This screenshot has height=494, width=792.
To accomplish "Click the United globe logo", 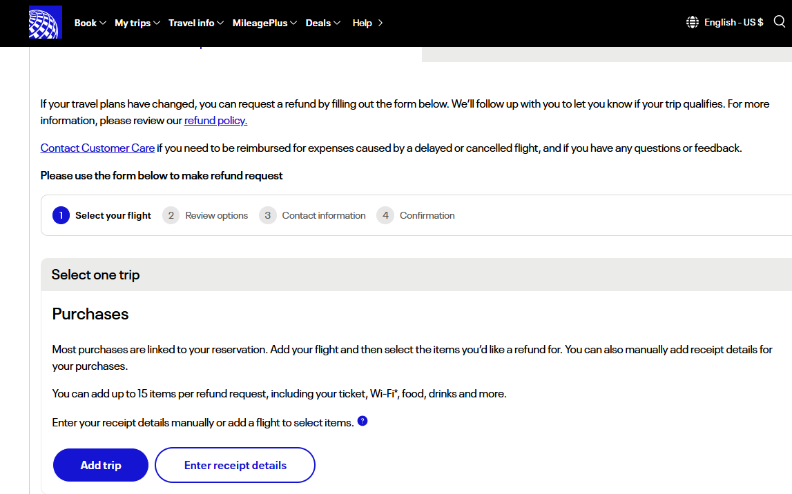I will 46,22.
